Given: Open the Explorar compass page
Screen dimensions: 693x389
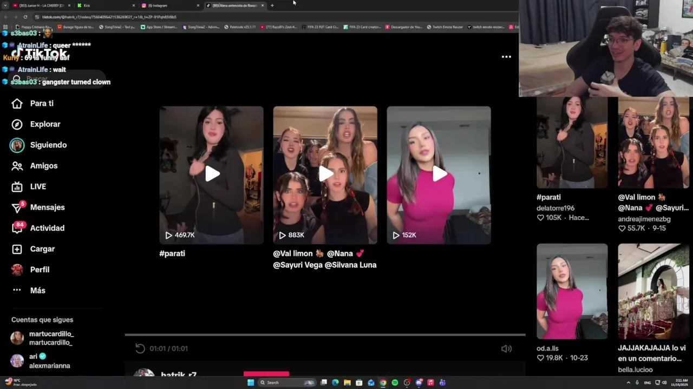Looking at the screenshot, I should click(36, 124).
